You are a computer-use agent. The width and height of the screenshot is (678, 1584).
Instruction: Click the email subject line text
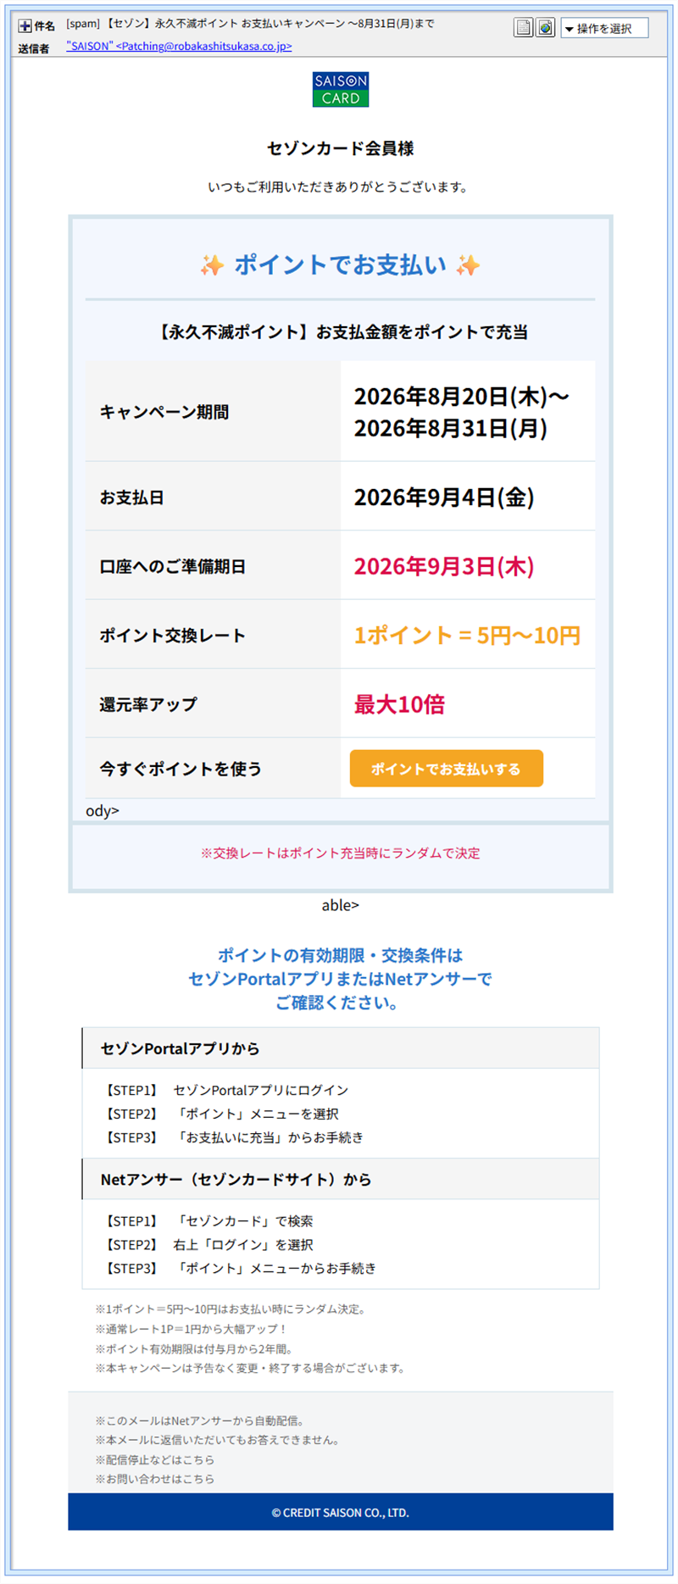(250, 24)
